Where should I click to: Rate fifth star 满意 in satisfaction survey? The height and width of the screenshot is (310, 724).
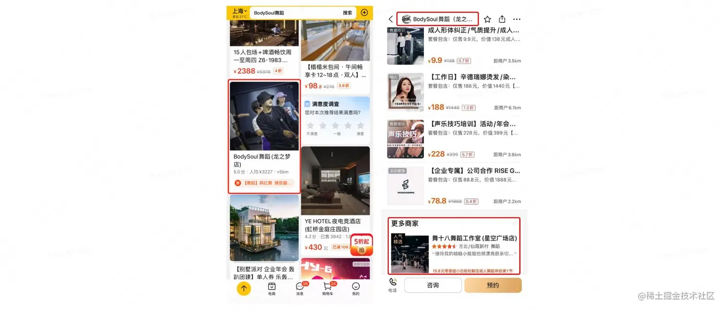click(360, 126)
